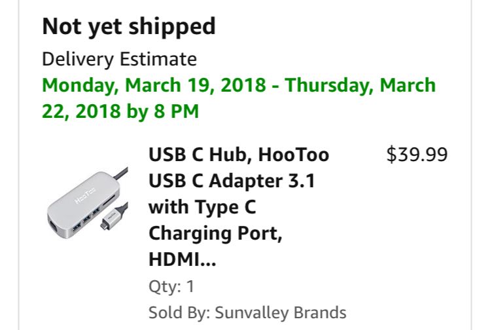Click the "Charging Port," title line
This screenshot has height=330, width=490.
pos(215,233)
